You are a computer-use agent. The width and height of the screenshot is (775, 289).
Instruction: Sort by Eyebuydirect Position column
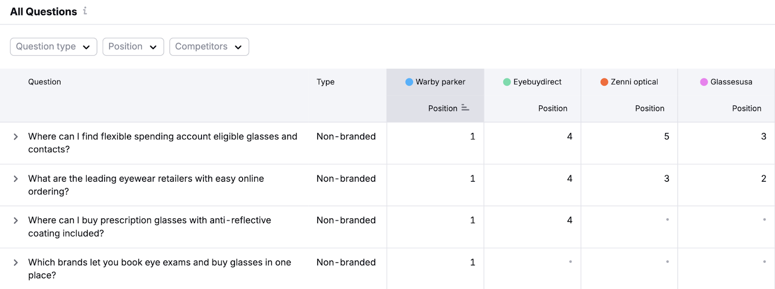click(553, 108)
